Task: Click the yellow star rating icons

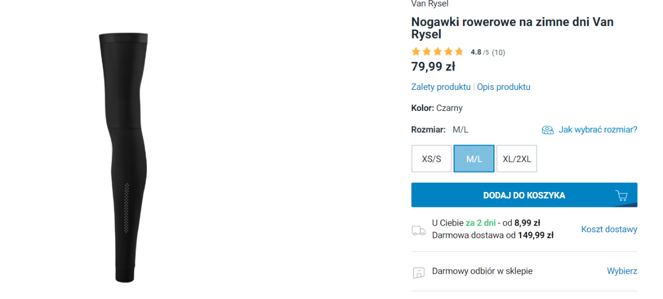Action: coord(437,52)
